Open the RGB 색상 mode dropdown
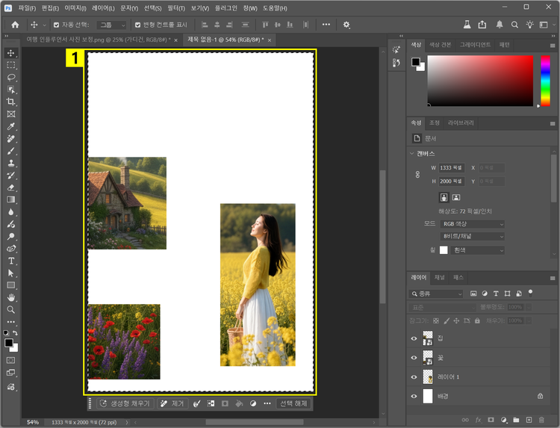560x428 pixels. [x=472, y=224]
